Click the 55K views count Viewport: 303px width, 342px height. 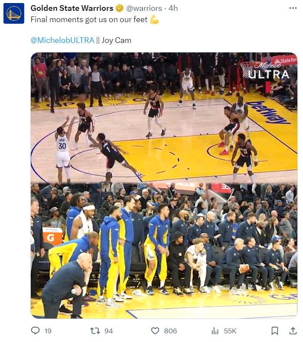click(x=230, y=331)
